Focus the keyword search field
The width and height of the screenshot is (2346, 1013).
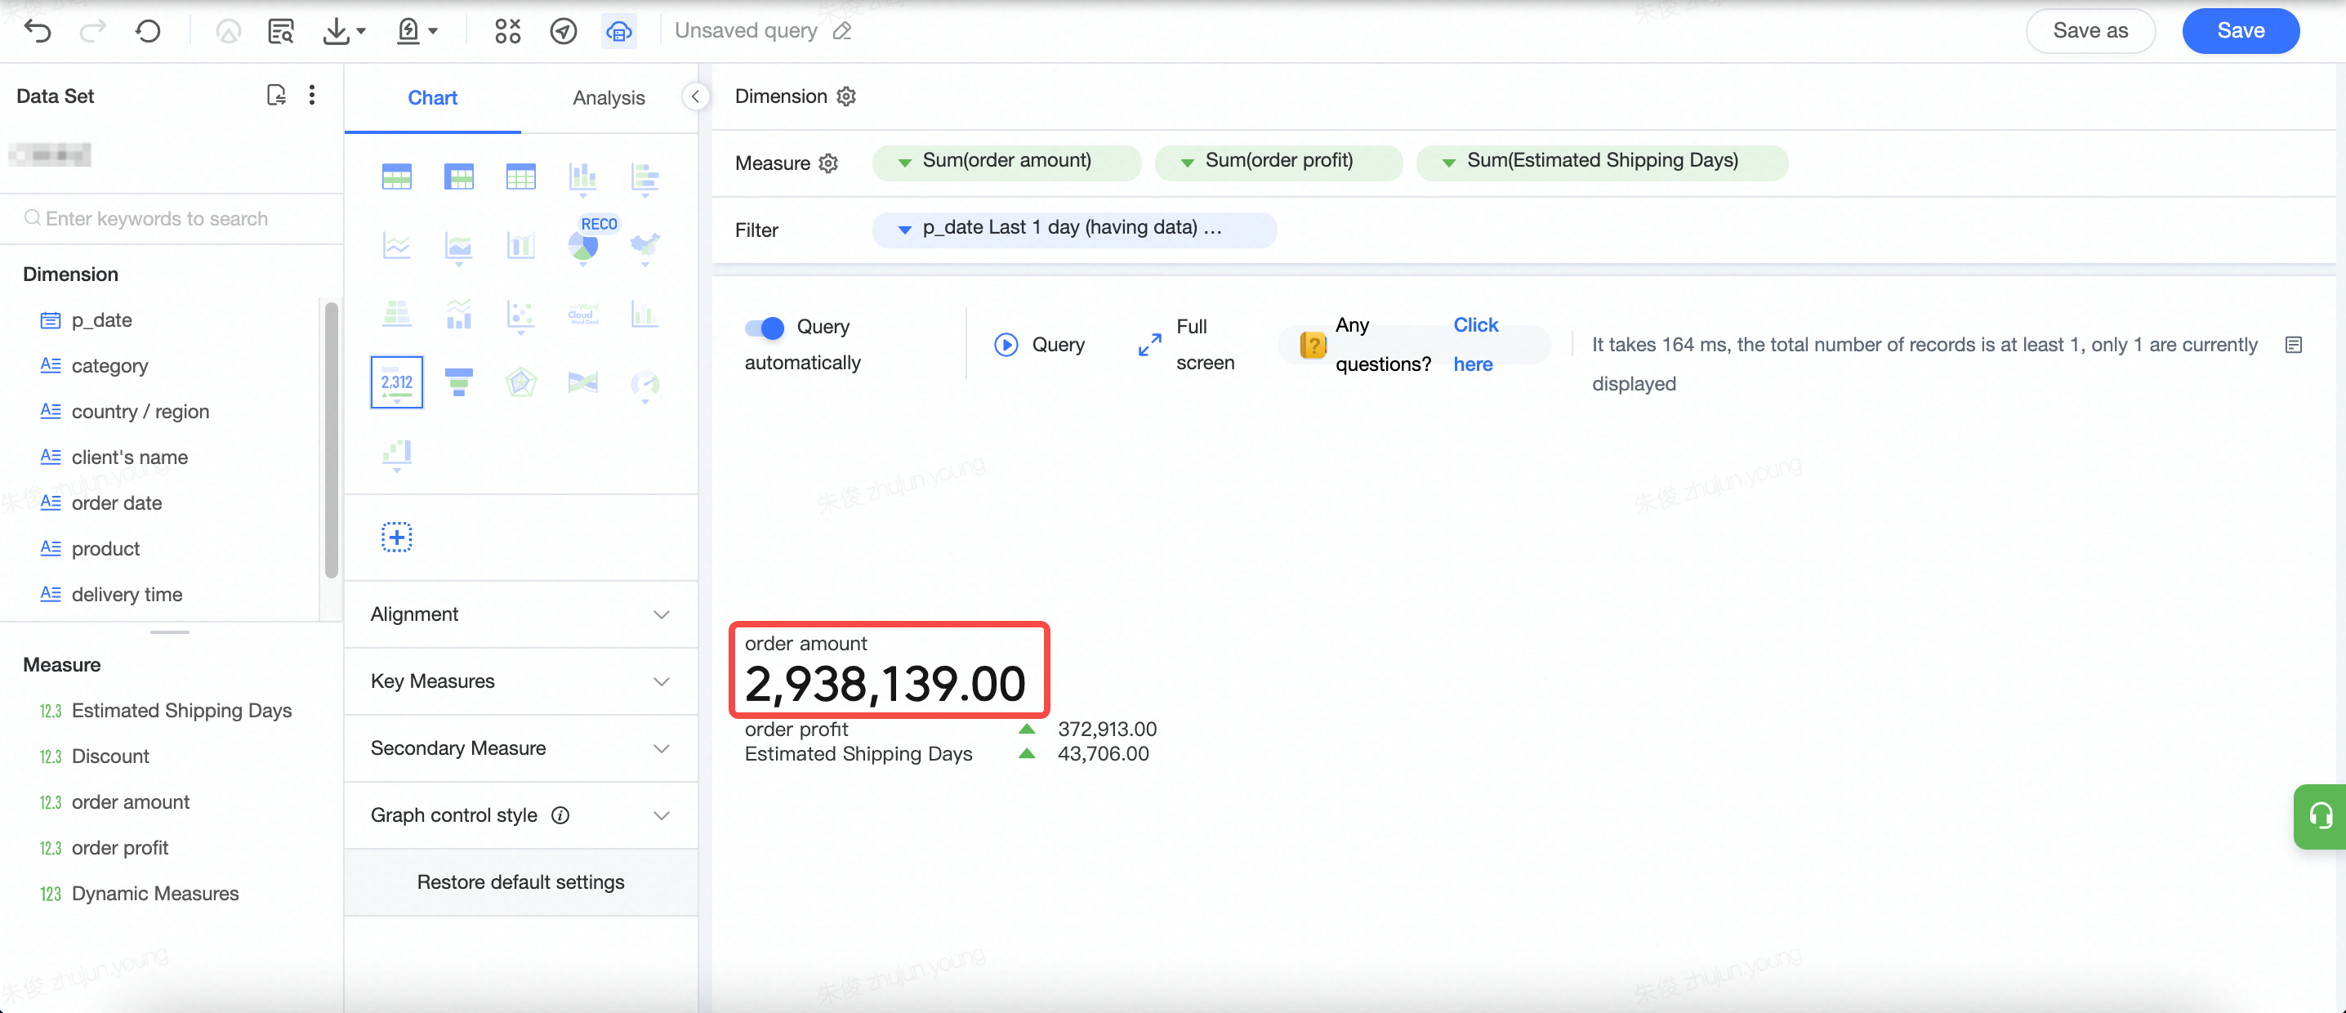(x=172, y=219)
